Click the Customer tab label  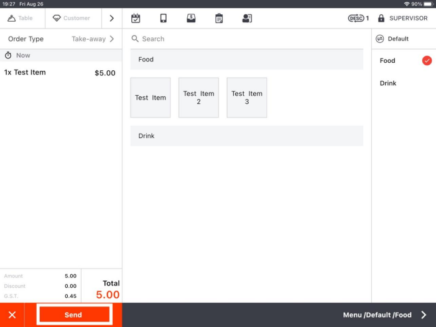[77, 18]
